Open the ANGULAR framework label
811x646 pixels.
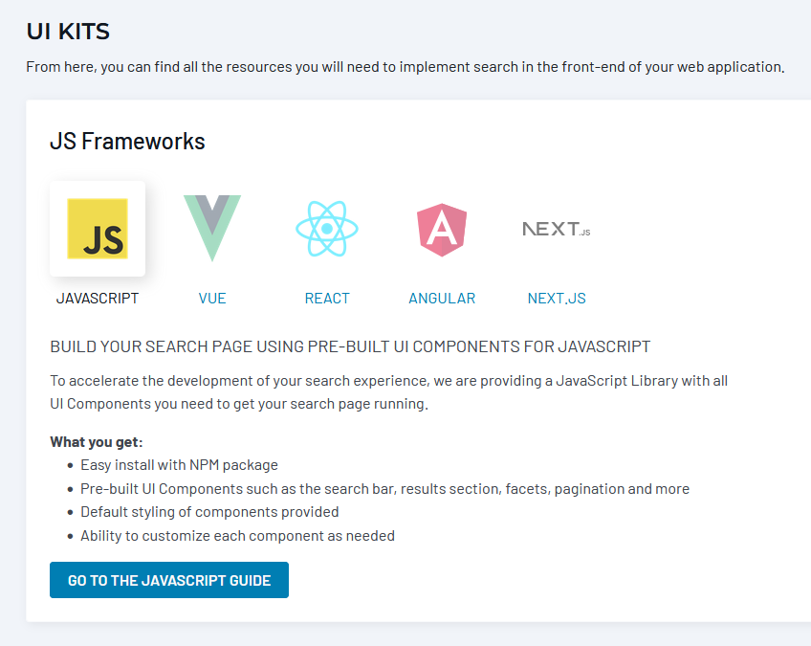click(x=442, y=298)
